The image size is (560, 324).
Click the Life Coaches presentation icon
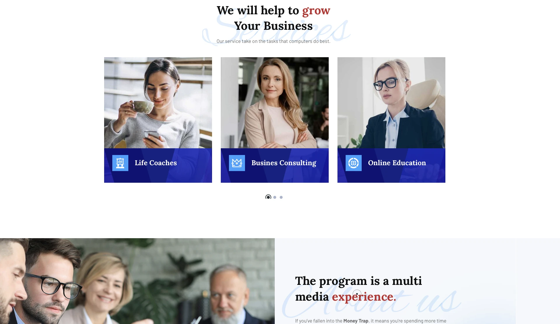[120, 163]
